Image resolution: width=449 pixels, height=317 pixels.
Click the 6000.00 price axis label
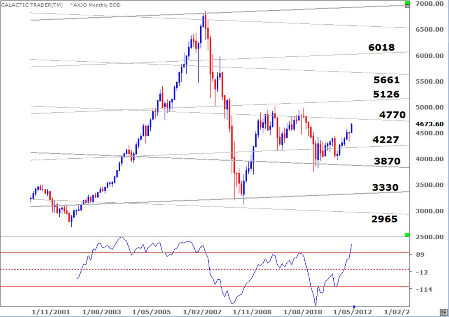(430, 56)
